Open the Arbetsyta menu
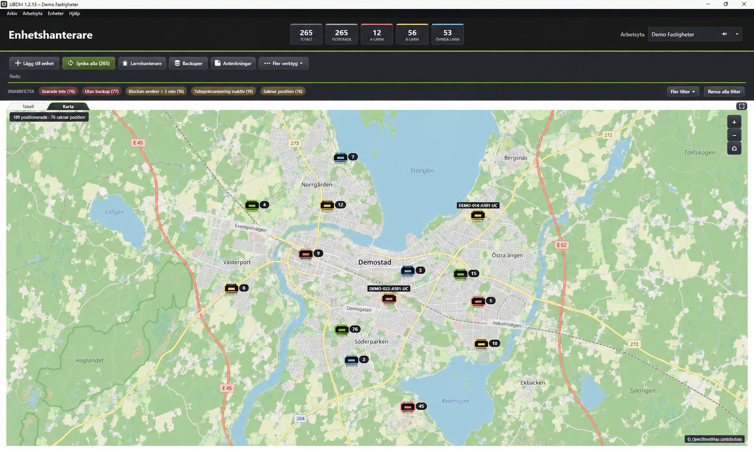The image size is (754, 452). tap(32, 13)
